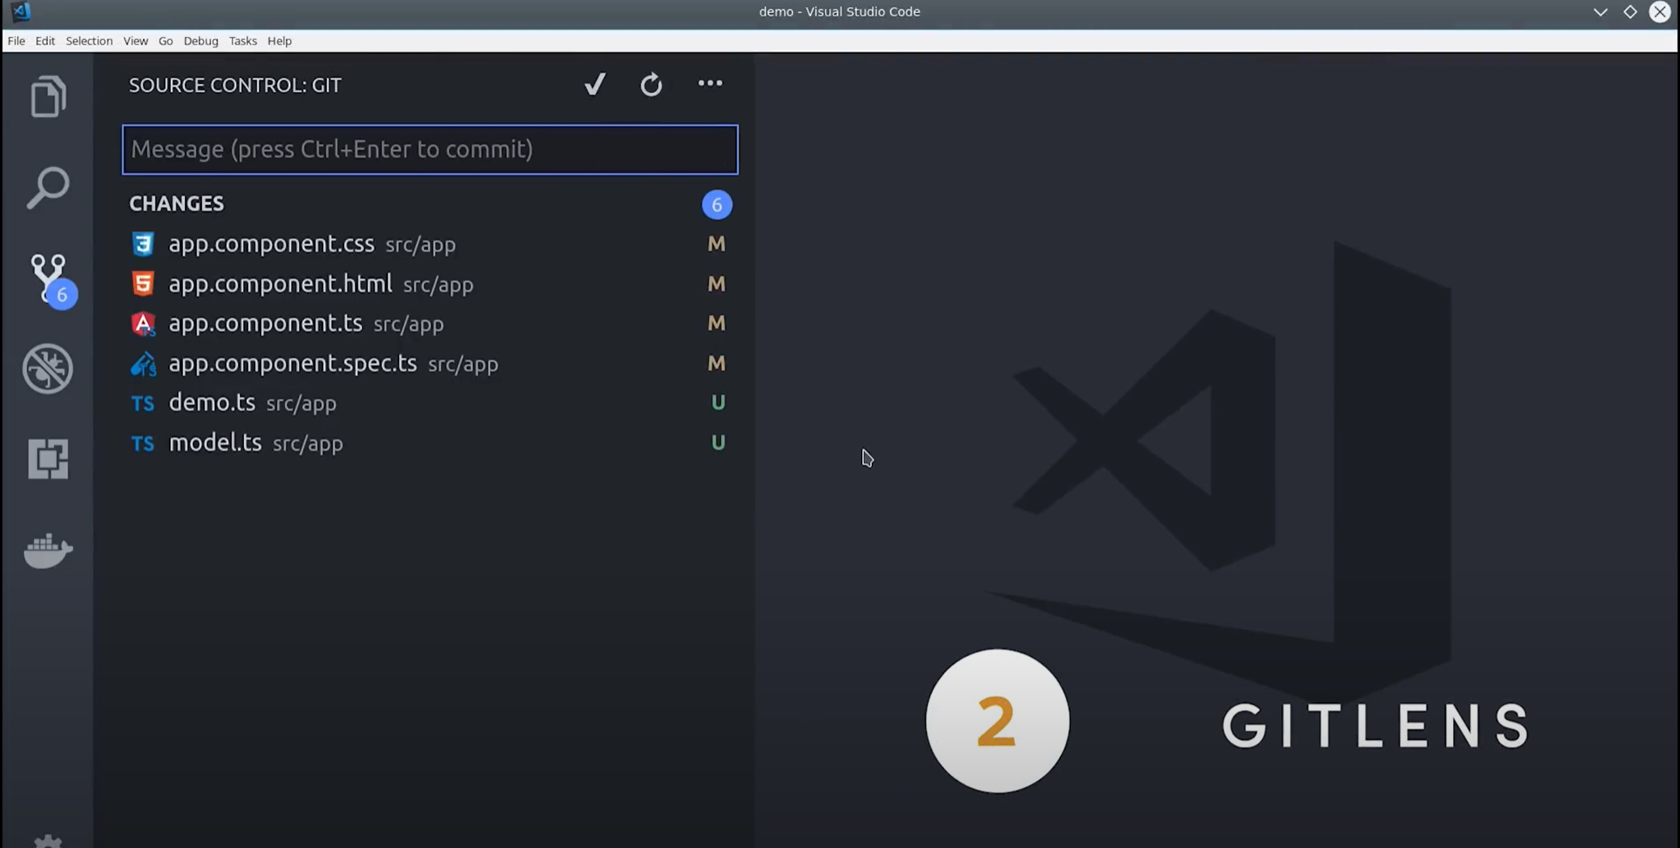Select app.component.spec.ts in changes list
The height and width of the screenshot is (848, 1680).
[430, 363]
